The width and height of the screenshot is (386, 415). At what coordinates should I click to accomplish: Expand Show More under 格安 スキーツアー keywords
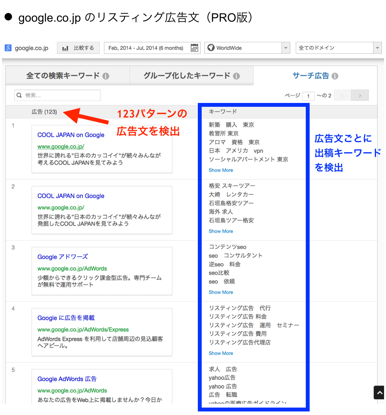tap(221, 231)
